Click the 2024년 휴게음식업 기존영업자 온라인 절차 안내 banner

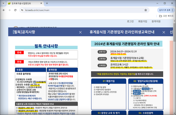click(x=127, y=44)
